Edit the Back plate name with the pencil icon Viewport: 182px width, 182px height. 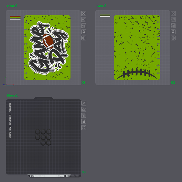tap(105, 6)
